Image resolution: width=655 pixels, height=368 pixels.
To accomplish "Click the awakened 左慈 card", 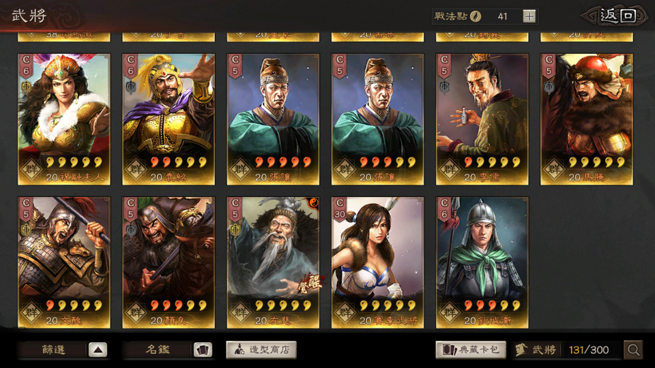I will [x=273, y=262].
